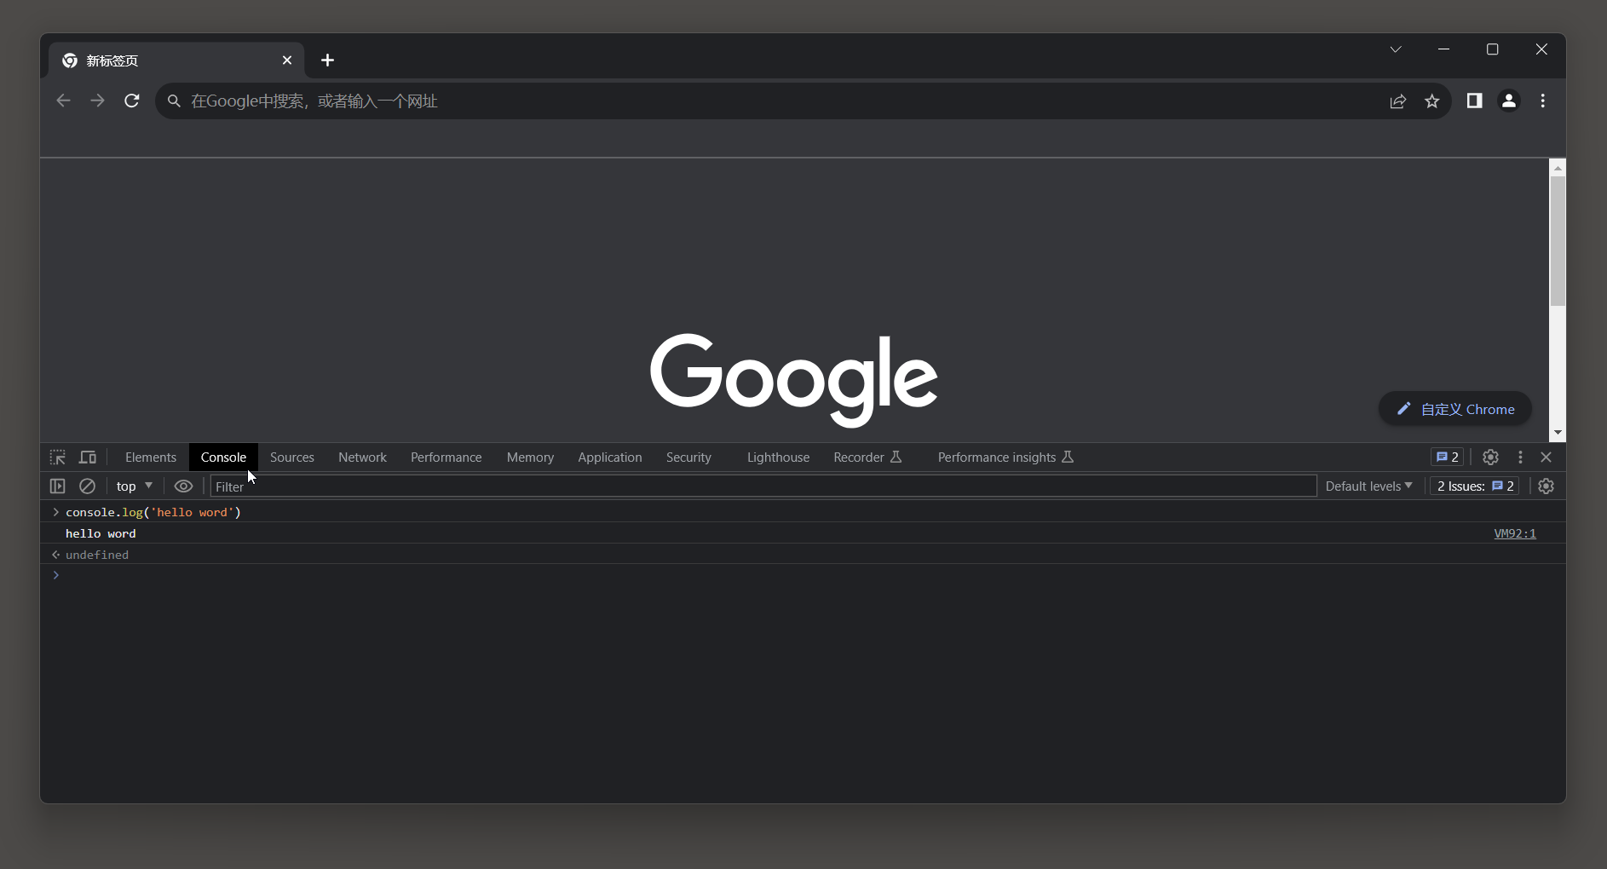Maximize the Chrome window

click(1492, 49)
